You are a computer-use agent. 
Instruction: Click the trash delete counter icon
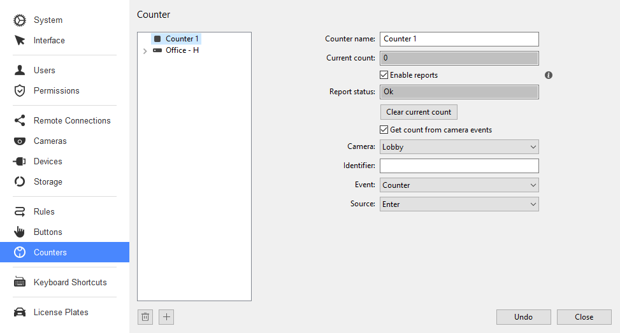coord(145,317)
